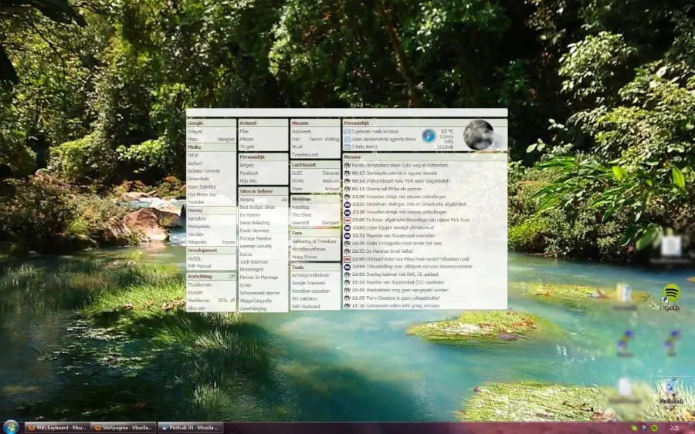Click red icon of 22:09 Pikes Peak row
695x434 pixels.
(x=347, y=259)
